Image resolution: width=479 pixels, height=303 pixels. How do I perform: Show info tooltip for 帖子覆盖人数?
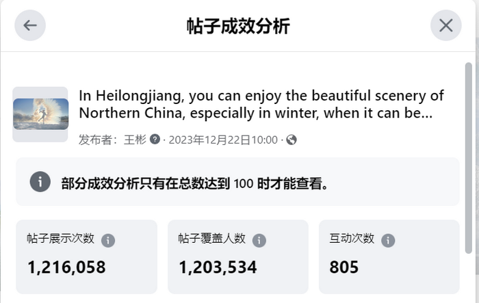tap(259, 240)
